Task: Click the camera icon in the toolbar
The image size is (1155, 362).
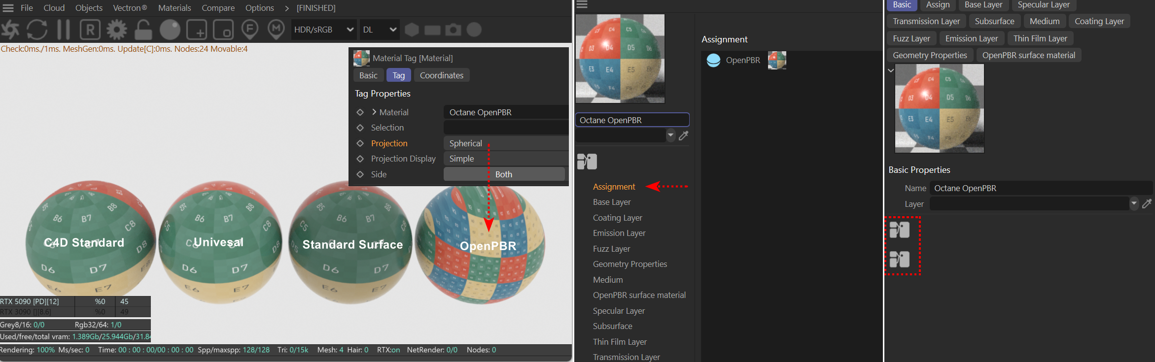Action: tap(454, 30)
